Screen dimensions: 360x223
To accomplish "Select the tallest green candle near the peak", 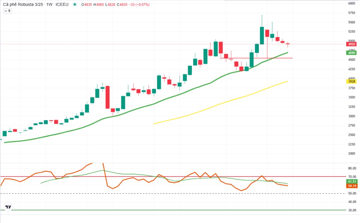I will [262, 36].
